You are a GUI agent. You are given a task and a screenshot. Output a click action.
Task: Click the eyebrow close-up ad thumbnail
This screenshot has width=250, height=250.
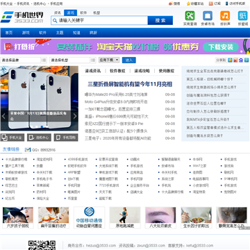(x=160, y=217)
